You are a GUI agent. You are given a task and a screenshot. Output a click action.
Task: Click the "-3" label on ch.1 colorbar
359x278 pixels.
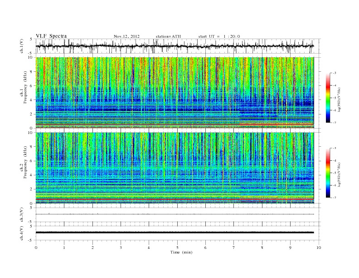[x=335, y=73]
